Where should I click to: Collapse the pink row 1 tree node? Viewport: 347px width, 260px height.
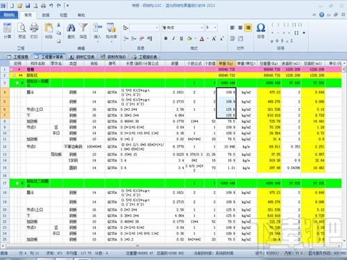(x=12, y=69)
